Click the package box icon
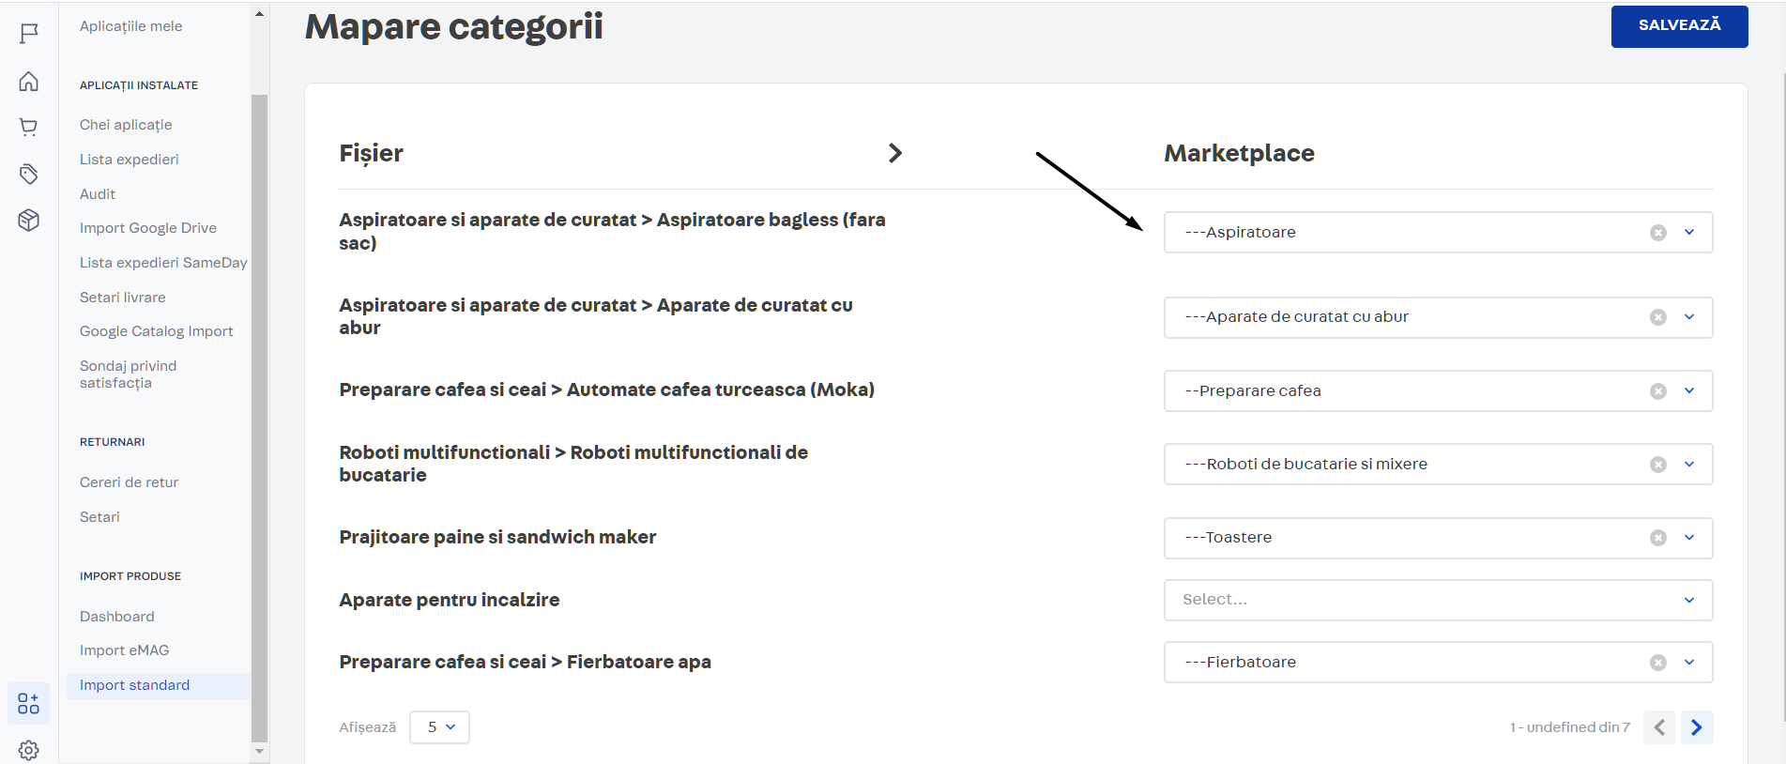Viewport: 1786px width, 764px height. [x=29, y=220]
